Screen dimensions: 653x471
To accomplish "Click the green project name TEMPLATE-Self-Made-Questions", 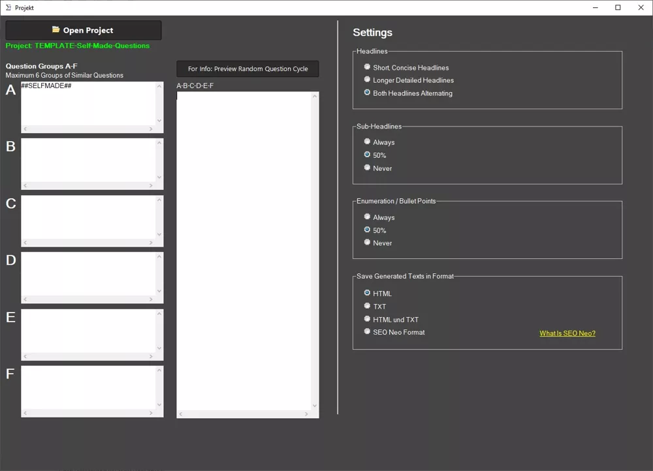I will [92, 46].
